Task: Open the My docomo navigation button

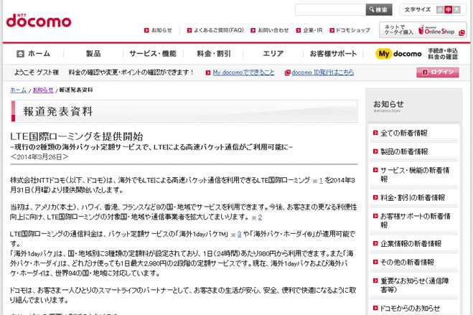Action: [x=398, y=54]
